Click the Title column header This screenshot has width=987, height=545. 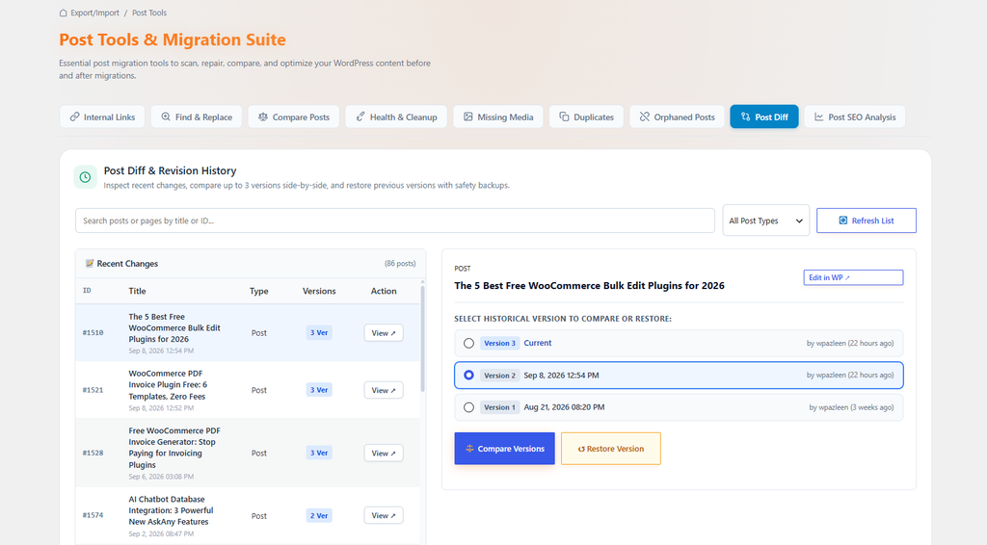(137, 291)
